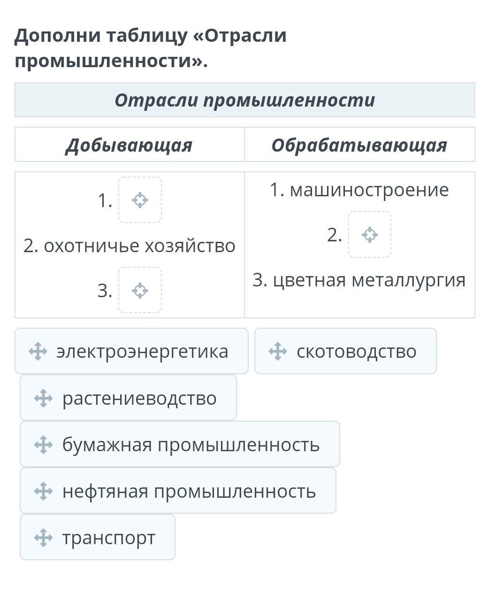
Task: Click the охотничье хозяйство entry
Action: 130,246
